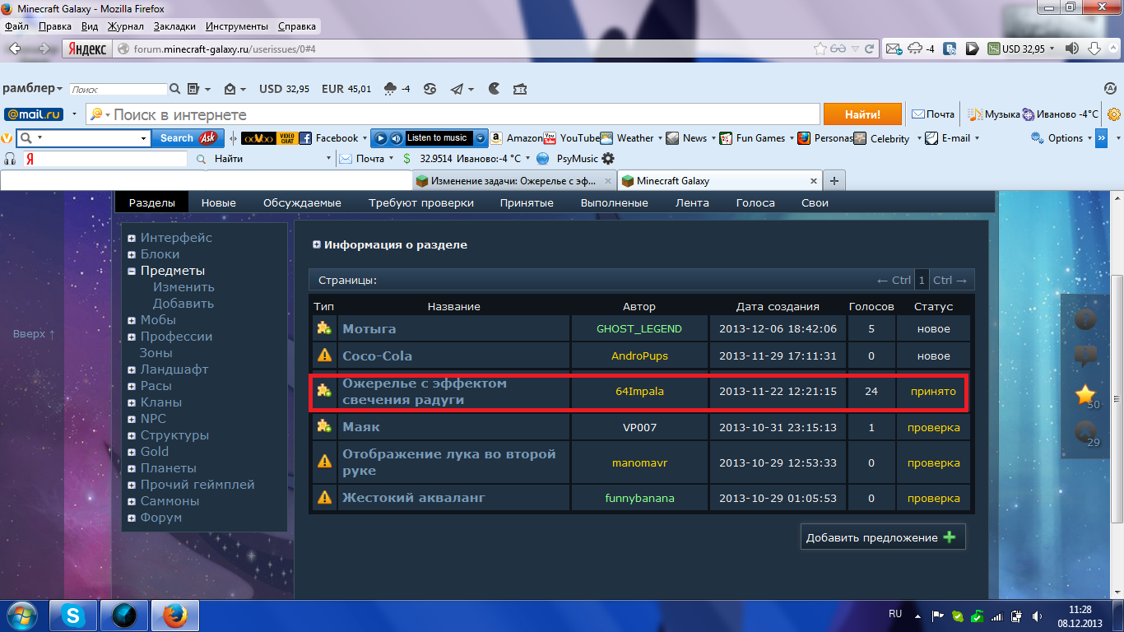Mute the Listen to music player speaker
This screenshot has height=632, width=1124.
click(x=396, y=138)
